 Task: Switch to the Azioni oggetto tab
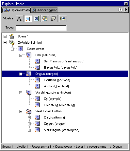tap(45, 10)
